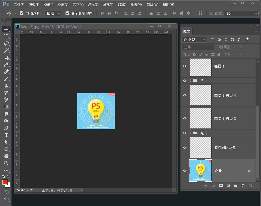The width and height of the screenshot is (261, 206).
Task: Select the Eyedropper tool
Action: click(x=6, y=65)
